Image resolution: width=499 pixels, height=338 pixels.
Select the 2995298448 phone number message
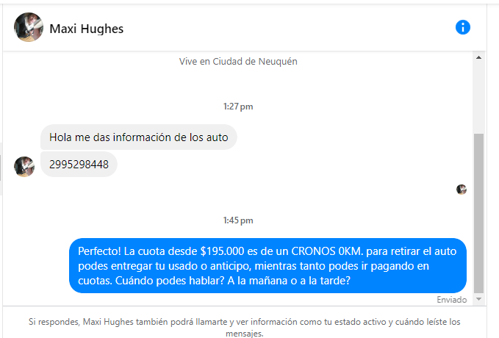(x=79, y=165)
